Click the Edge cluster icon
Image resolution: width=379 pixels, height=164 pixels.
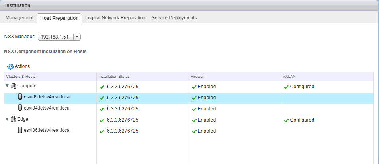pos(14,120)
